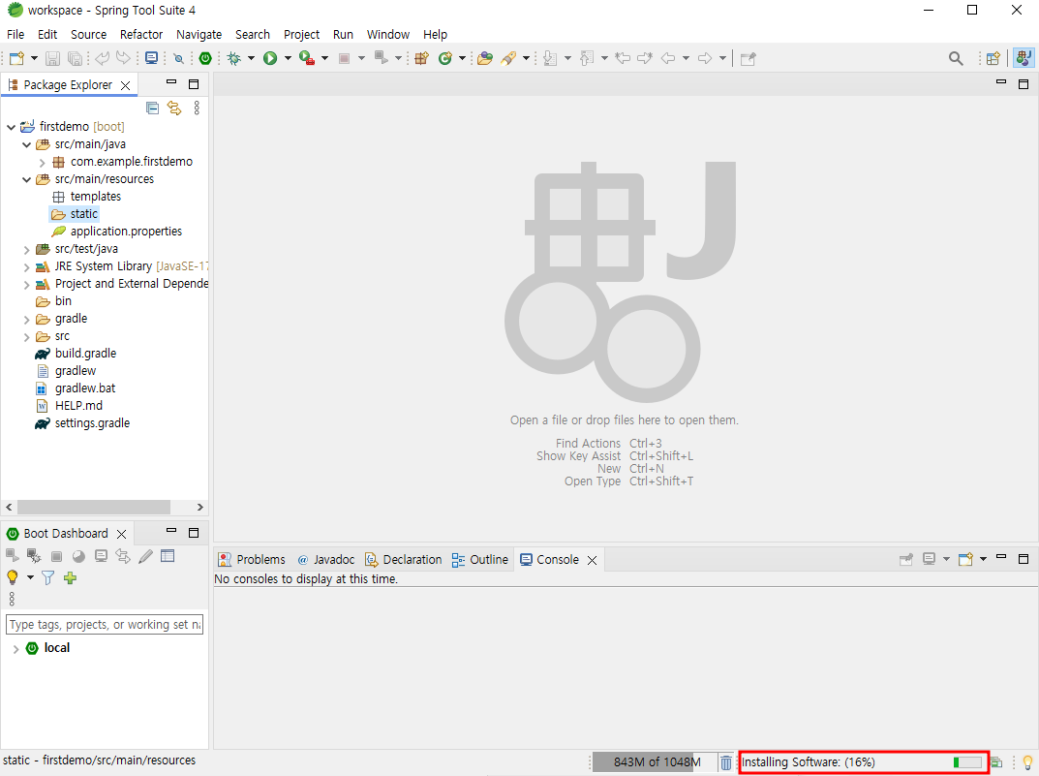1039x776 pixels.
Task: Open the Help menu
Action: pyautogui.click(x=436, y=35)
